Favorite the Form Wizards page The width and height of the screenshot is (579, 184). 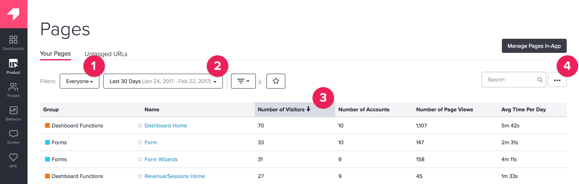[140, 159]
